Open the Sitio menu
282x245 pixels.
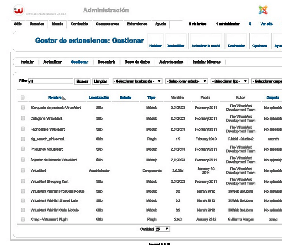18,24
